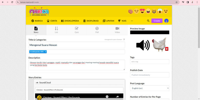The image size is (200, 100).
Task: Select the smirking face emoji
Action: pos(136,11)
